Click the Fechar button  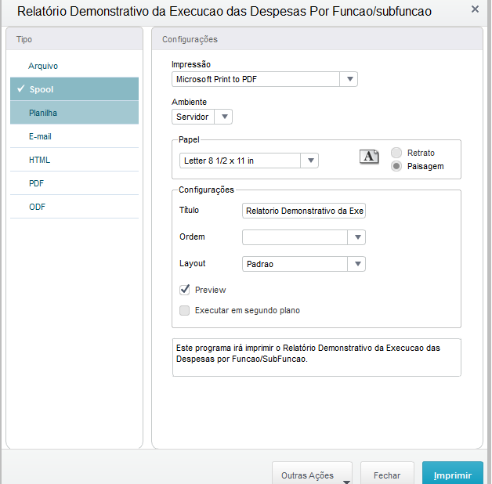pos(387,475)
